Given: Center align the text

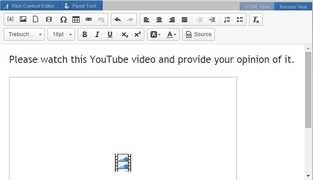Looking at the screenshot, I should (159, 19).
